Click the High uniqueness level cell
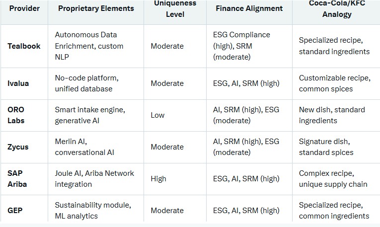This screenshot has height=227, width=380. (x=158, y=179)
